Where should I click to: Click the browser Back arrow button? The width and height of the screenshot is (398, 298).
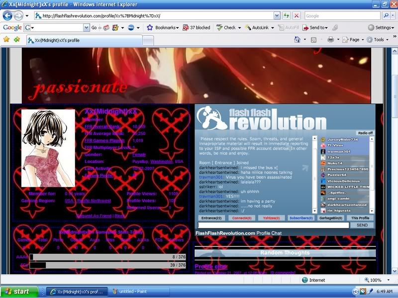click(7, 16)
